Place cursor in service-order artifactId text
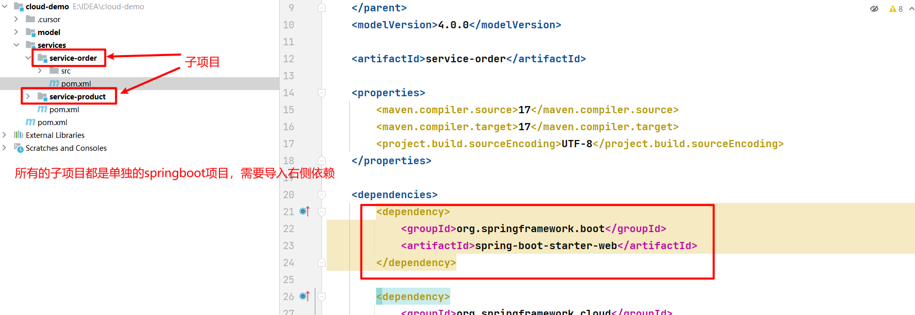The height and width of the screenshot is (315, 915). click(466, 59)
